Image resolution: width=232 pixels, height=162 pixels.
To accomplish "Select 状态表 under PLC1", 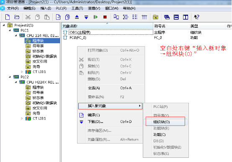I will tap(38, 51).
